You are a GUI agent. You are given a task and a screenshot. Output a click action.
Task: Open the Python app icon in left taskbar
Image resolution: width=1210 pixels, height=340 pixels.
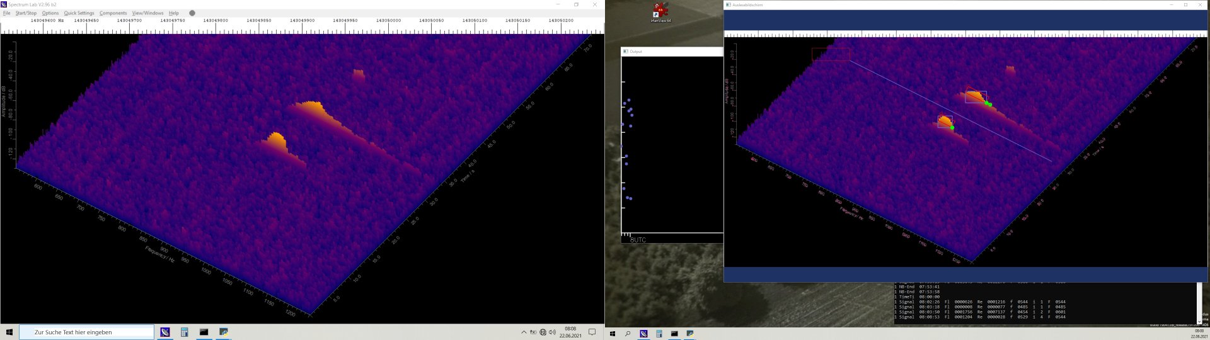click(224, 332)
